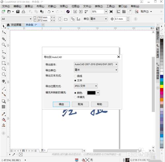Switch to the 欢迎屏幕 tab
The height and width of the screenshot is (162, 165).
[16, 25]
